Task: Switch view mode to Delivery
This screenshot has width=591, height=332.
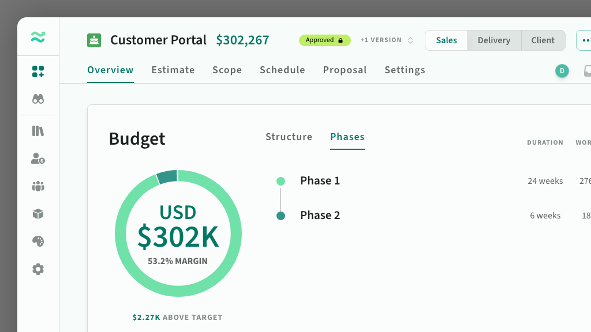Action: [494, 40]
